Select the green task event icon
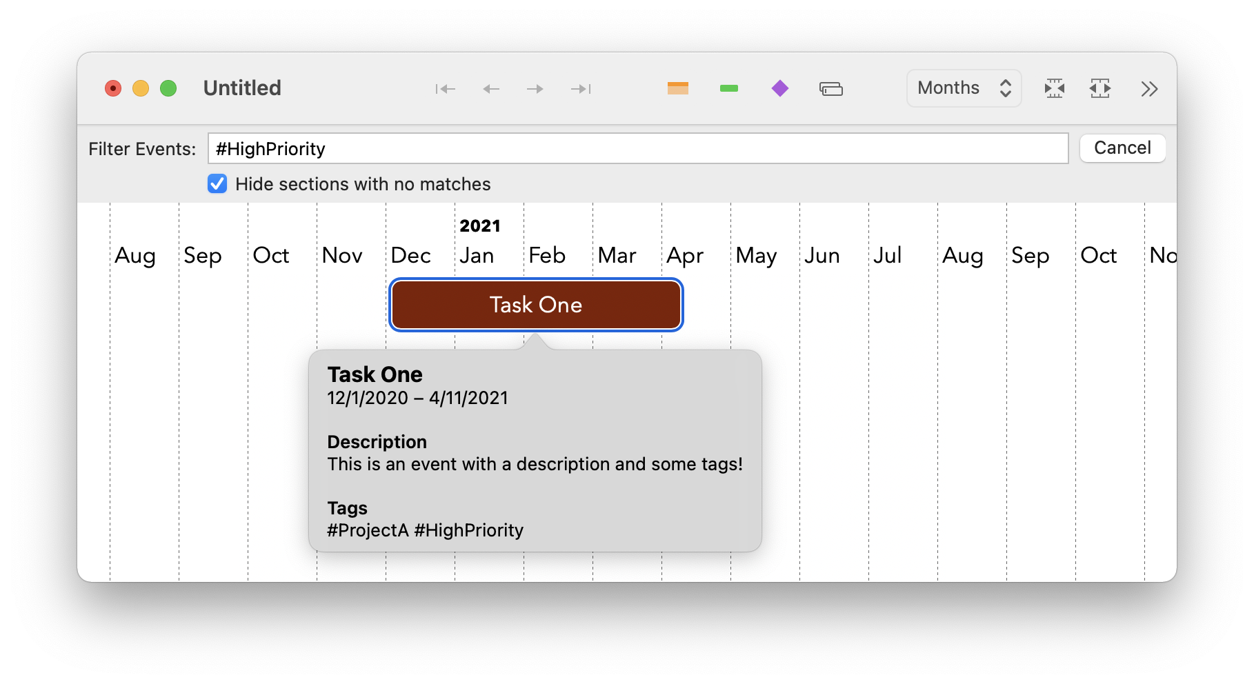The height and width of the screenshot is (684, 1254). 728,88
